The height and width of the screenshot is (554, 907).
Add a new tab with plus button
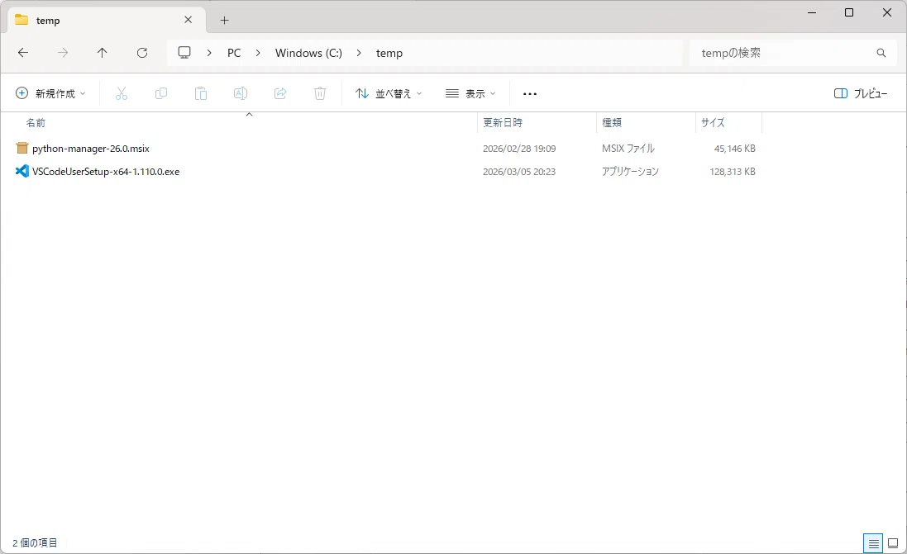[224, 20]
